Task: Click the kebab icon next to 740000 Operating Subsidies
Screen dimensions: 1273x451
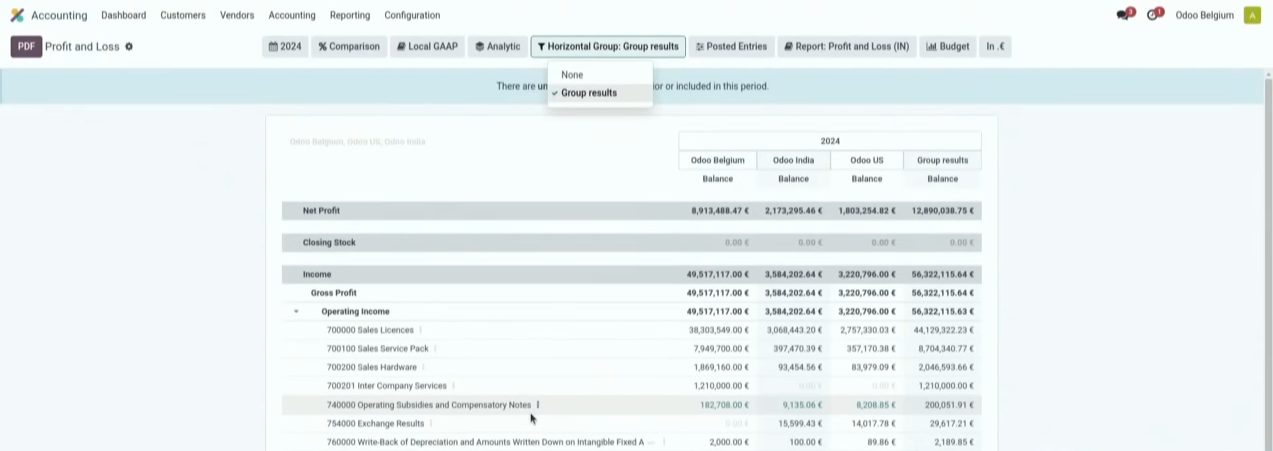Action: pyautogui.click(x=538, y=405)
